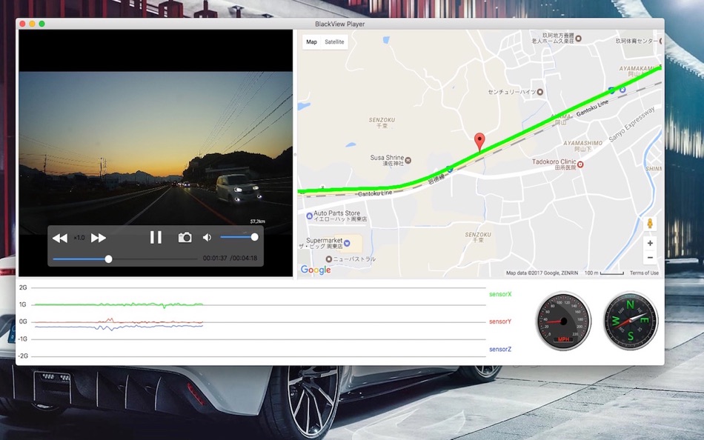
Task: Click the rewind playback button
Action: [60, 238]
